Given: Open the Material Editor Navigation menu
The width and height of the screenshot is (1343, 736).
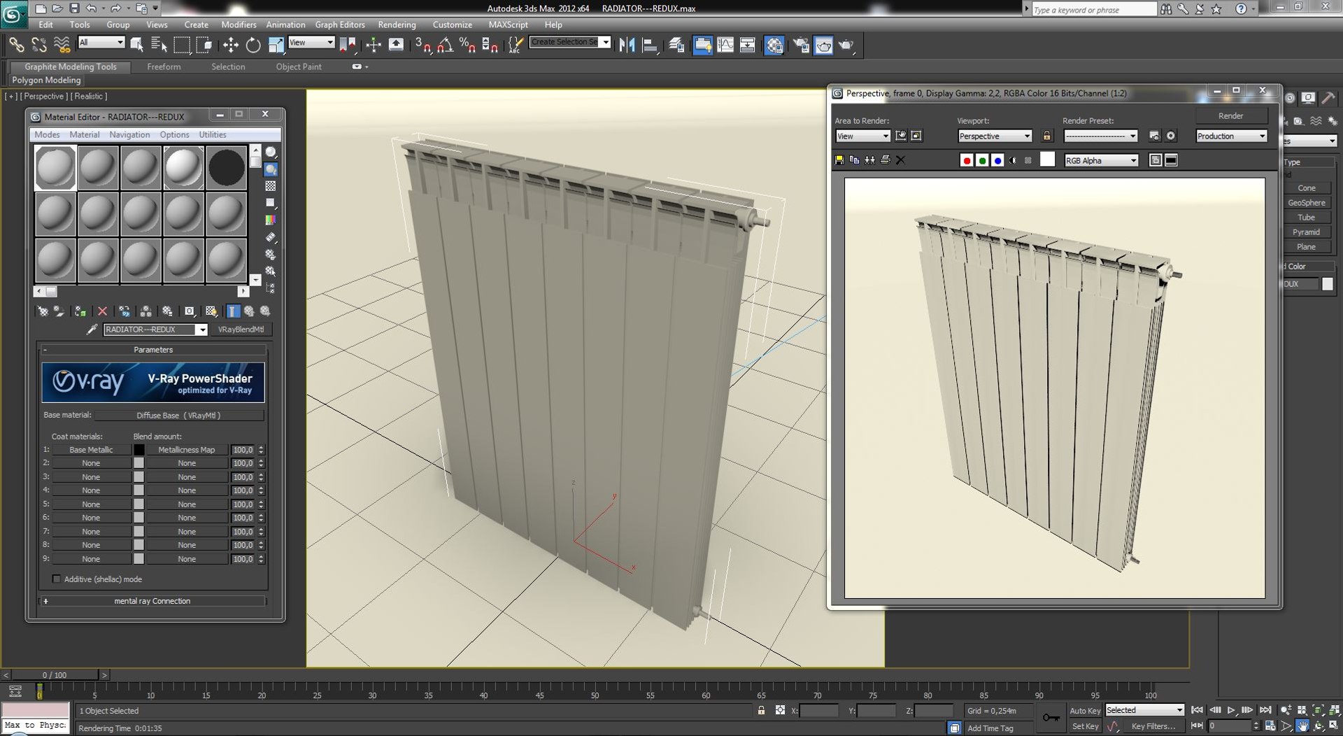Looking at the screenshot, I should pyautogui.click(x=129, y=135).
